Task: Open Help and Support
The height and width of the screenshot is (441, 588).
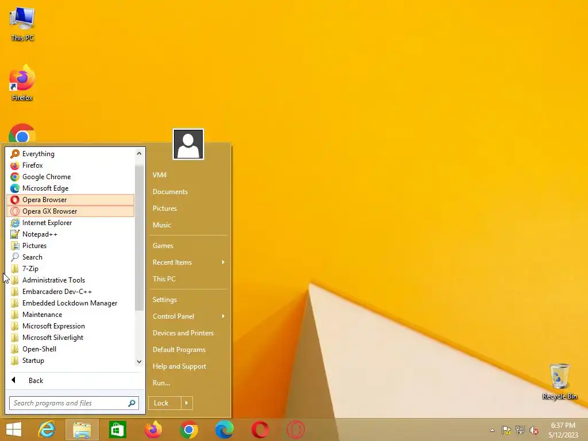Action: point(188,366)
